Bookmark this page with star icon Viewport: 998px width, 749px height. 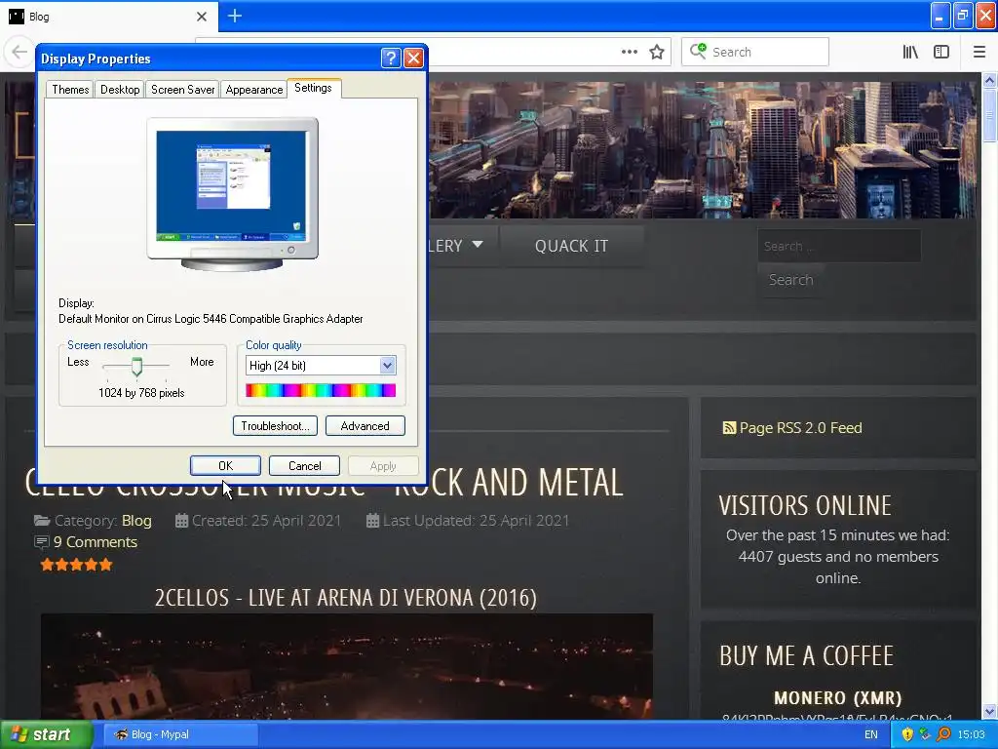point(657,52)
